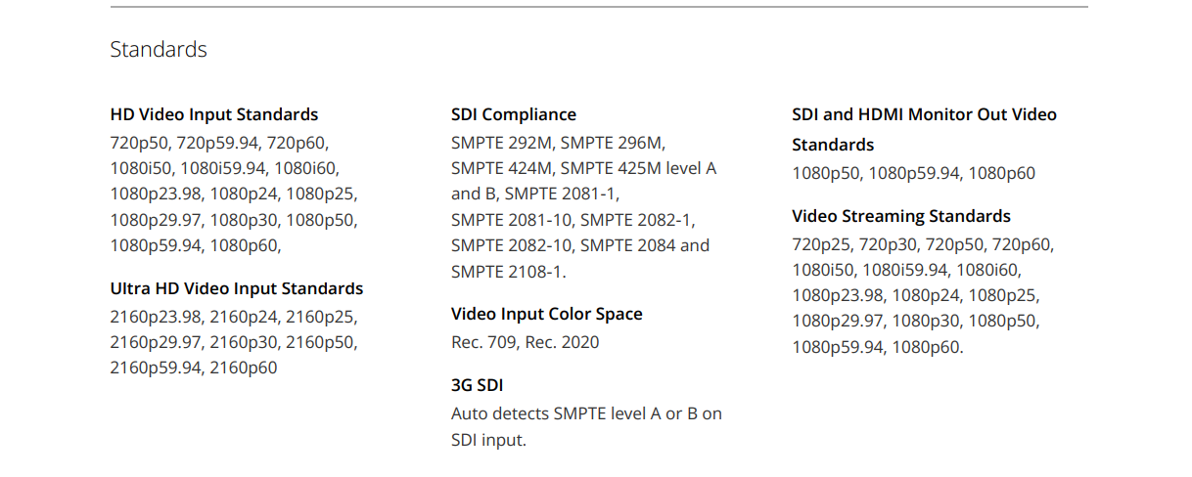Click the 720p25 streaming format text

click(x=821, y=244)
